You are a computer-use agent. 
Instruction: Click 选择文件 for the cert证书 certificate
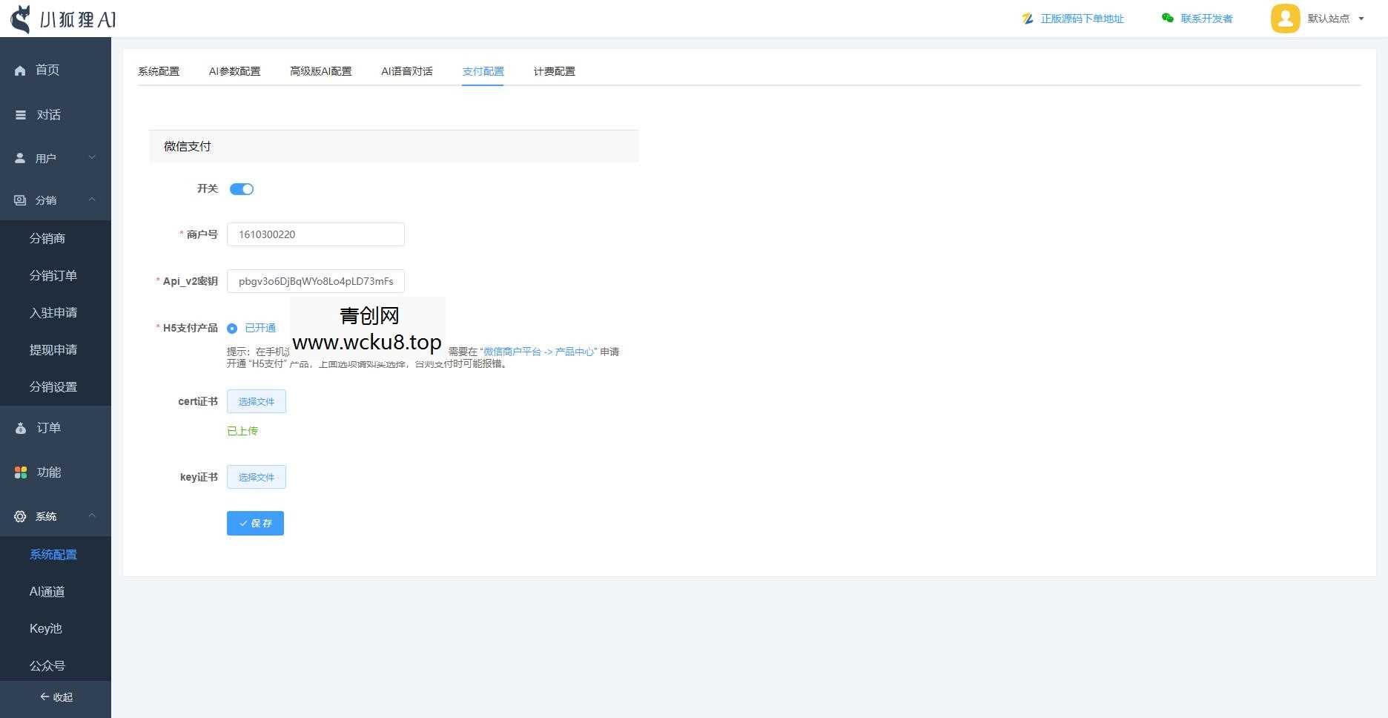[x=256, y=401]
